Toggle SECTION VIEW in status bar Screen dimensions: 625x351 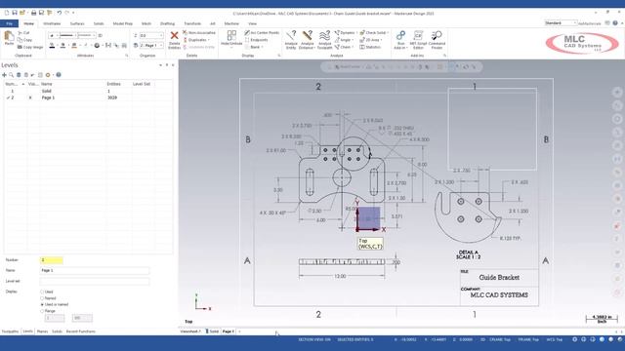click(x=314, y=339)
